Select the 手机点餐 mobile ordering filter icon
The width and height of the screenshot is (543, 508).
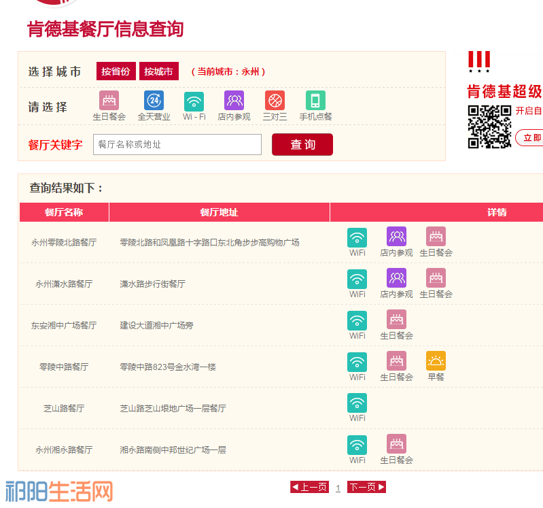pos(315,101)
